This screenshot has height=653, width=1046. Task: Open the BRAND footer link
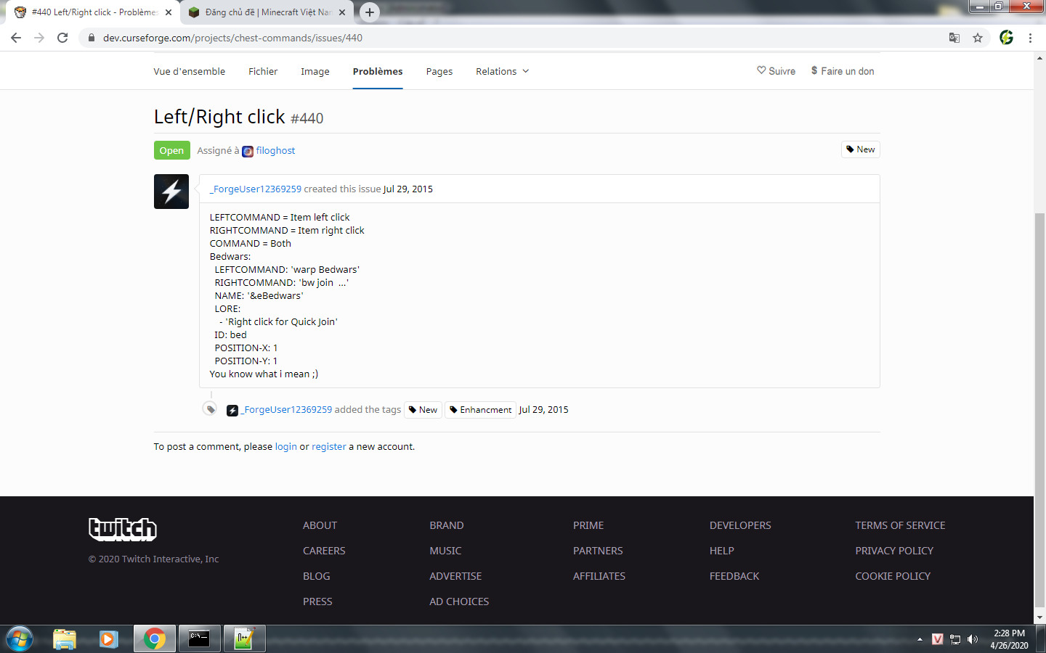click(447, 525)
